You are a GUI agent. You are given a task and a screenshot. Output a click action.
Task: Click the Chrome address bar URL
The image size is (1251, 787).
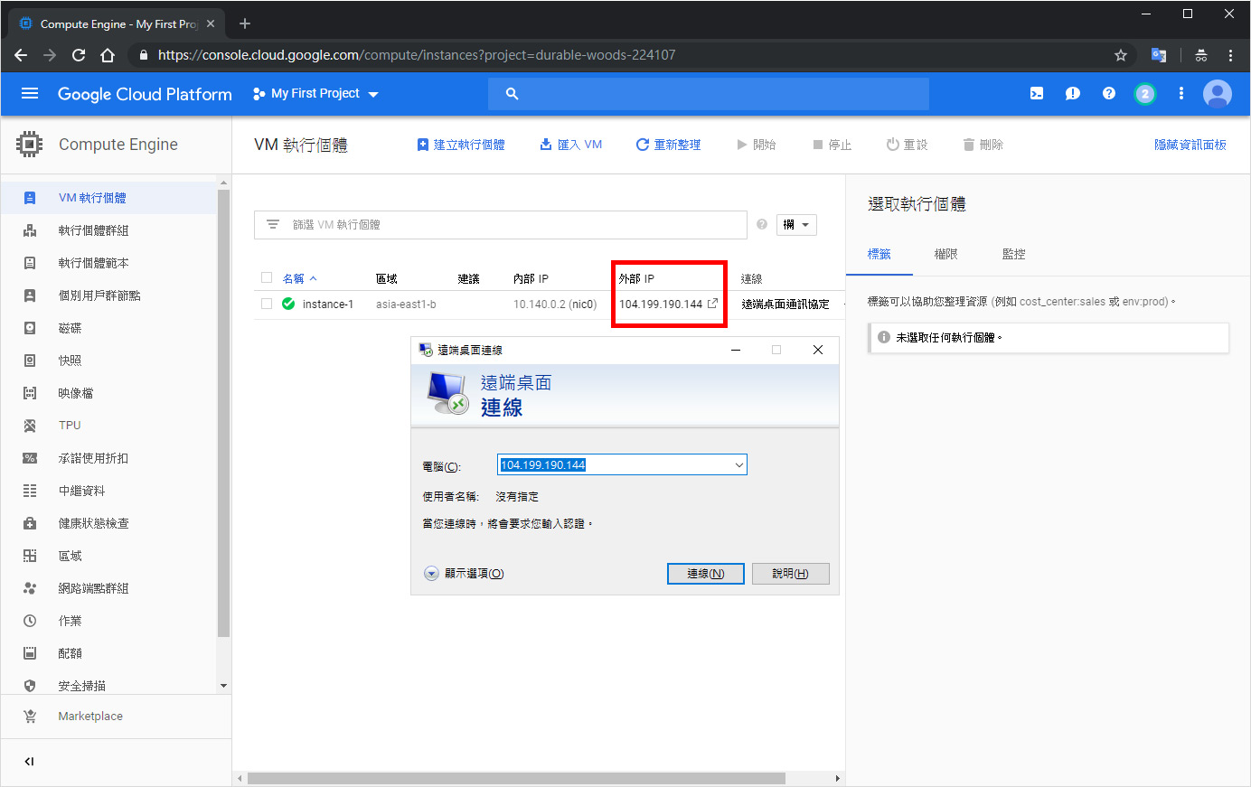click(417, 55)
